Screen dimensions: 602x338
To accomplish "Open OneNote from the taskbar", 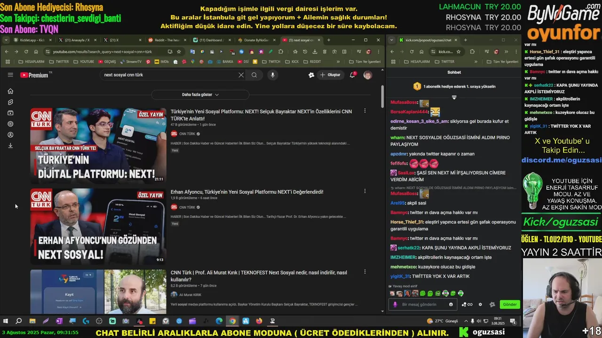I will click(x=59, y=321).
